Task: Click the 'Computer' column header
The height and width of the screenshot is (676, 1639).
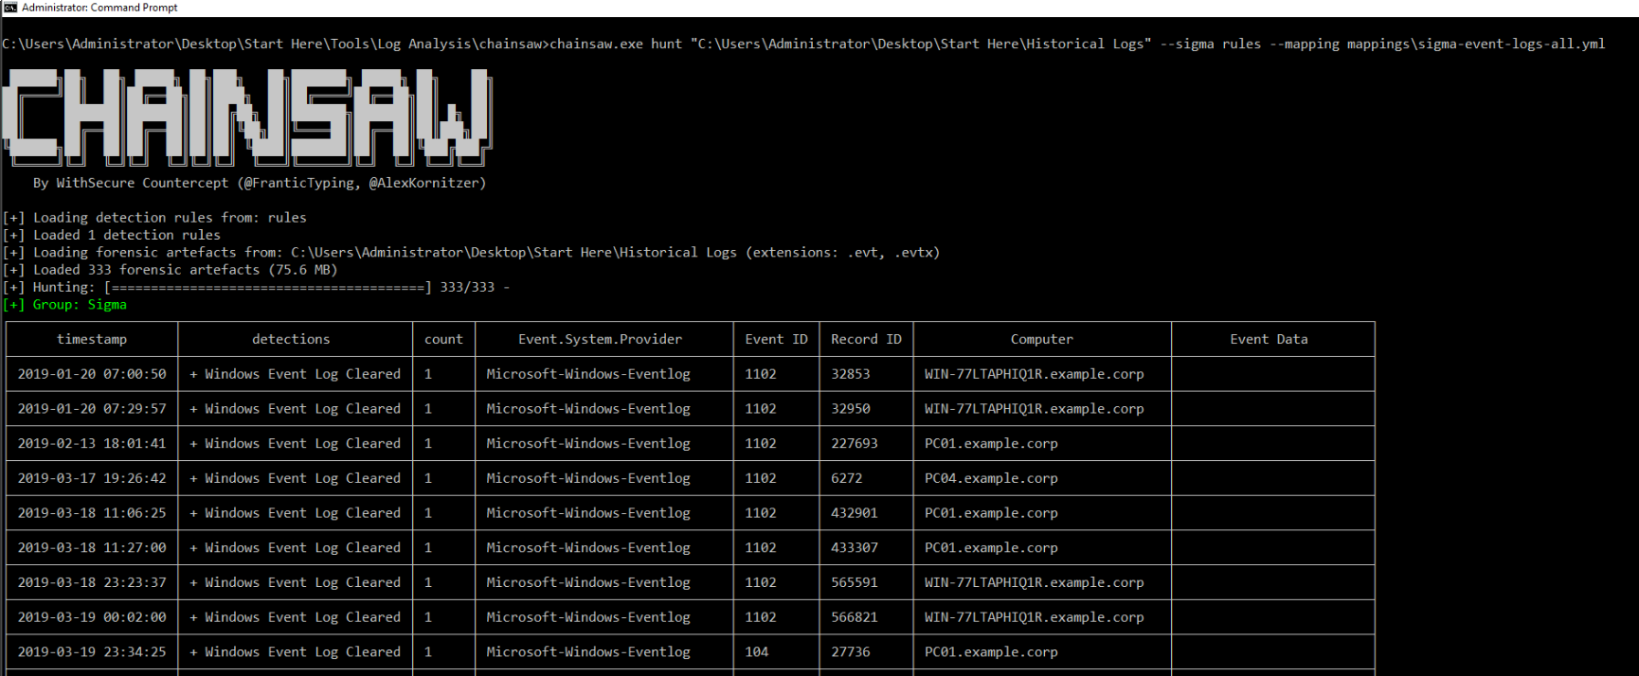Action: [1042, 339]
